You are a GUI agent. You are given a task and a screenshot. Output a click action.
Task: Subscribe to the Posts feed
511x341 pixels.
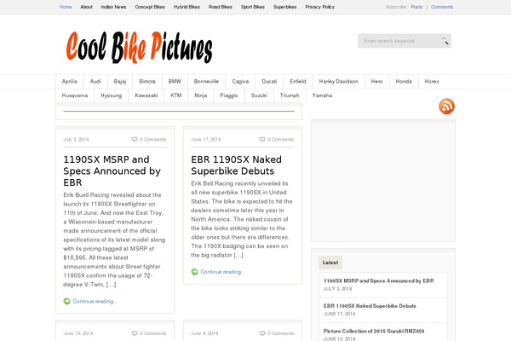click(x=416, y=7)
